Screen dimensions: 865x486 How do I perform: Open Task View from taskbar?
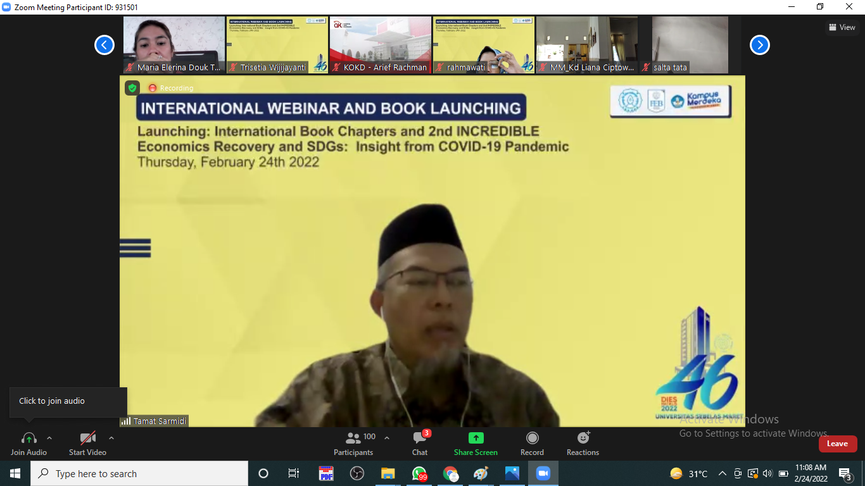click(x=294, y=473)
